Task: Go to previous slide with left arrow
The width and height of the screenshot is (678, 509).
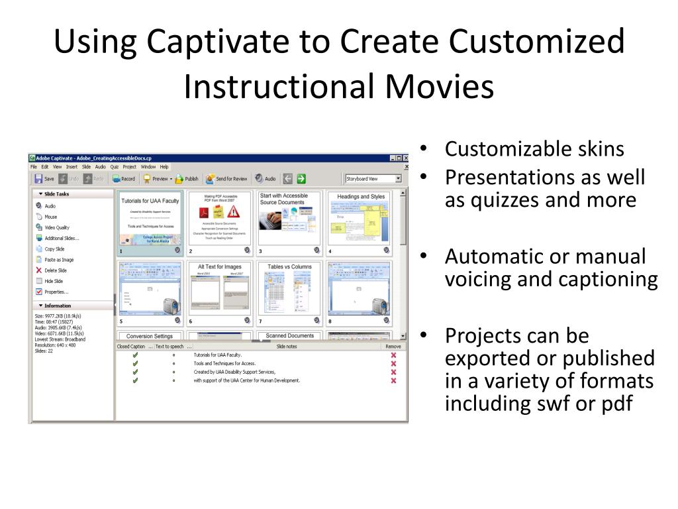Action: tap(287, 178)
